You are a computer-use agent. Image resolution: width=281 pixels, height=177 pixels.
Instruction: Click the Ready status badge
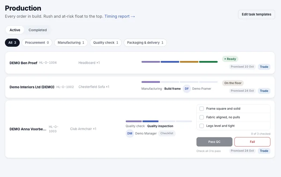tap(230, 59)
